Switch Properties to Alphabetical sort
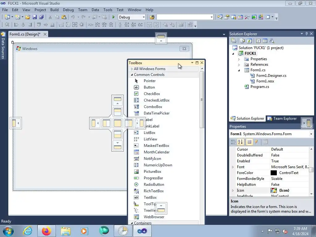The height and width of the screenshot is (237, 316). [x=240, y=142]
